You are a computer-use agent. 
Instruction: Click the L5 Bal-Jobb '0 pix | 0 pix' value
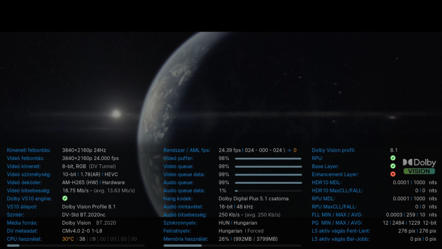(423, 239)
